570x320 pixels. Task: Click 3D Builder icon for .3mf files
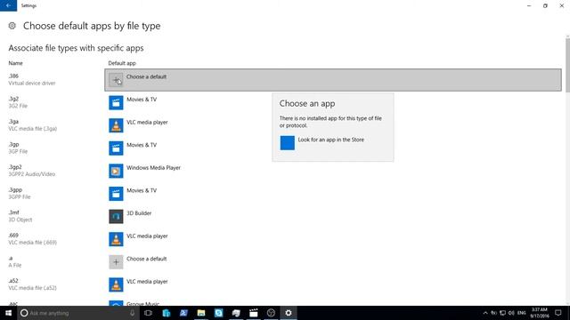116,217
